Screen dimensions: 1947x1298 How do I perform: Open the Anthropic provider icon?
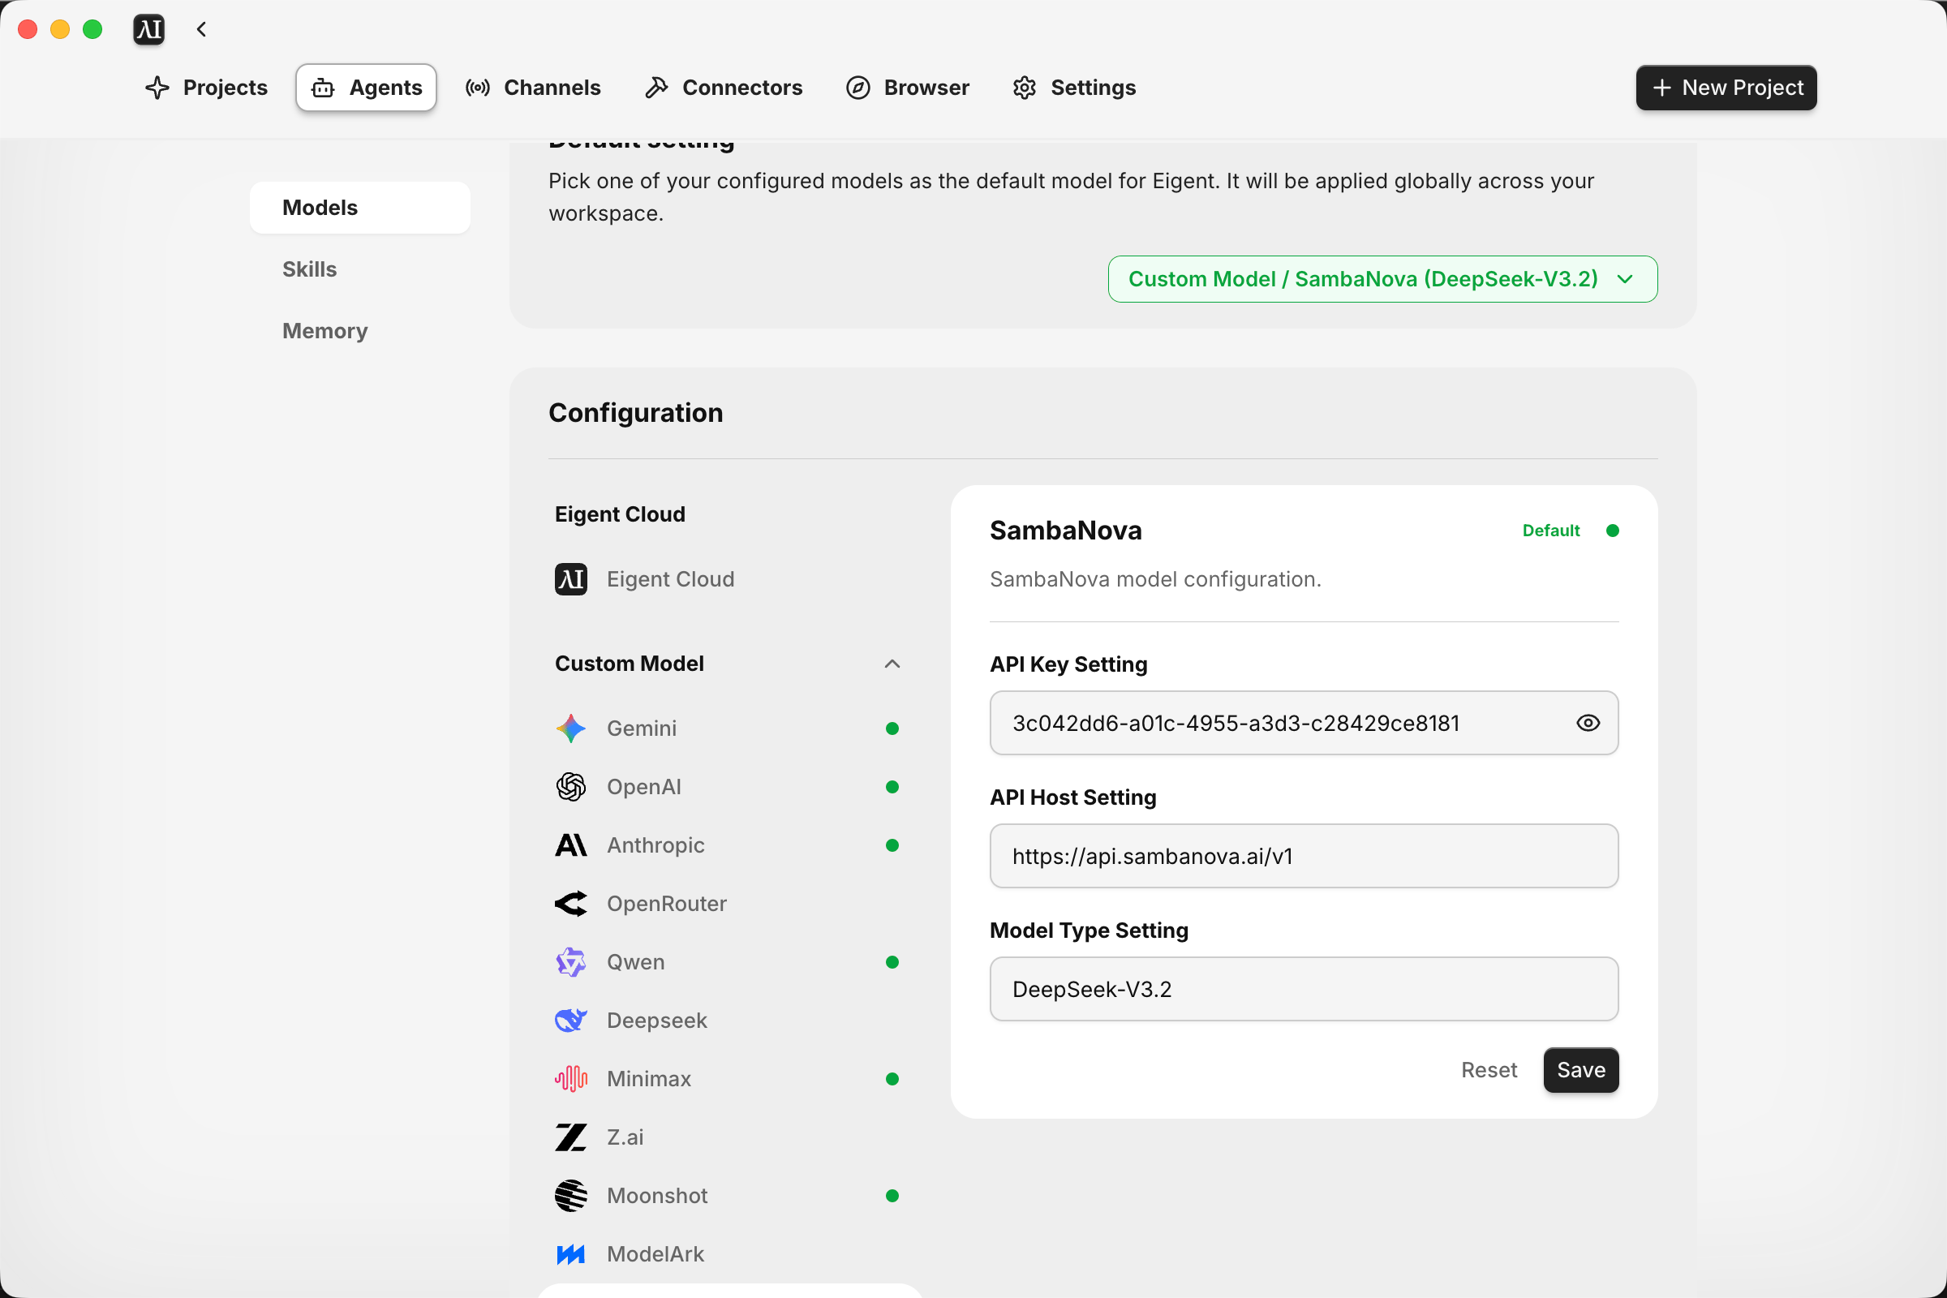(x=570, y=845)
